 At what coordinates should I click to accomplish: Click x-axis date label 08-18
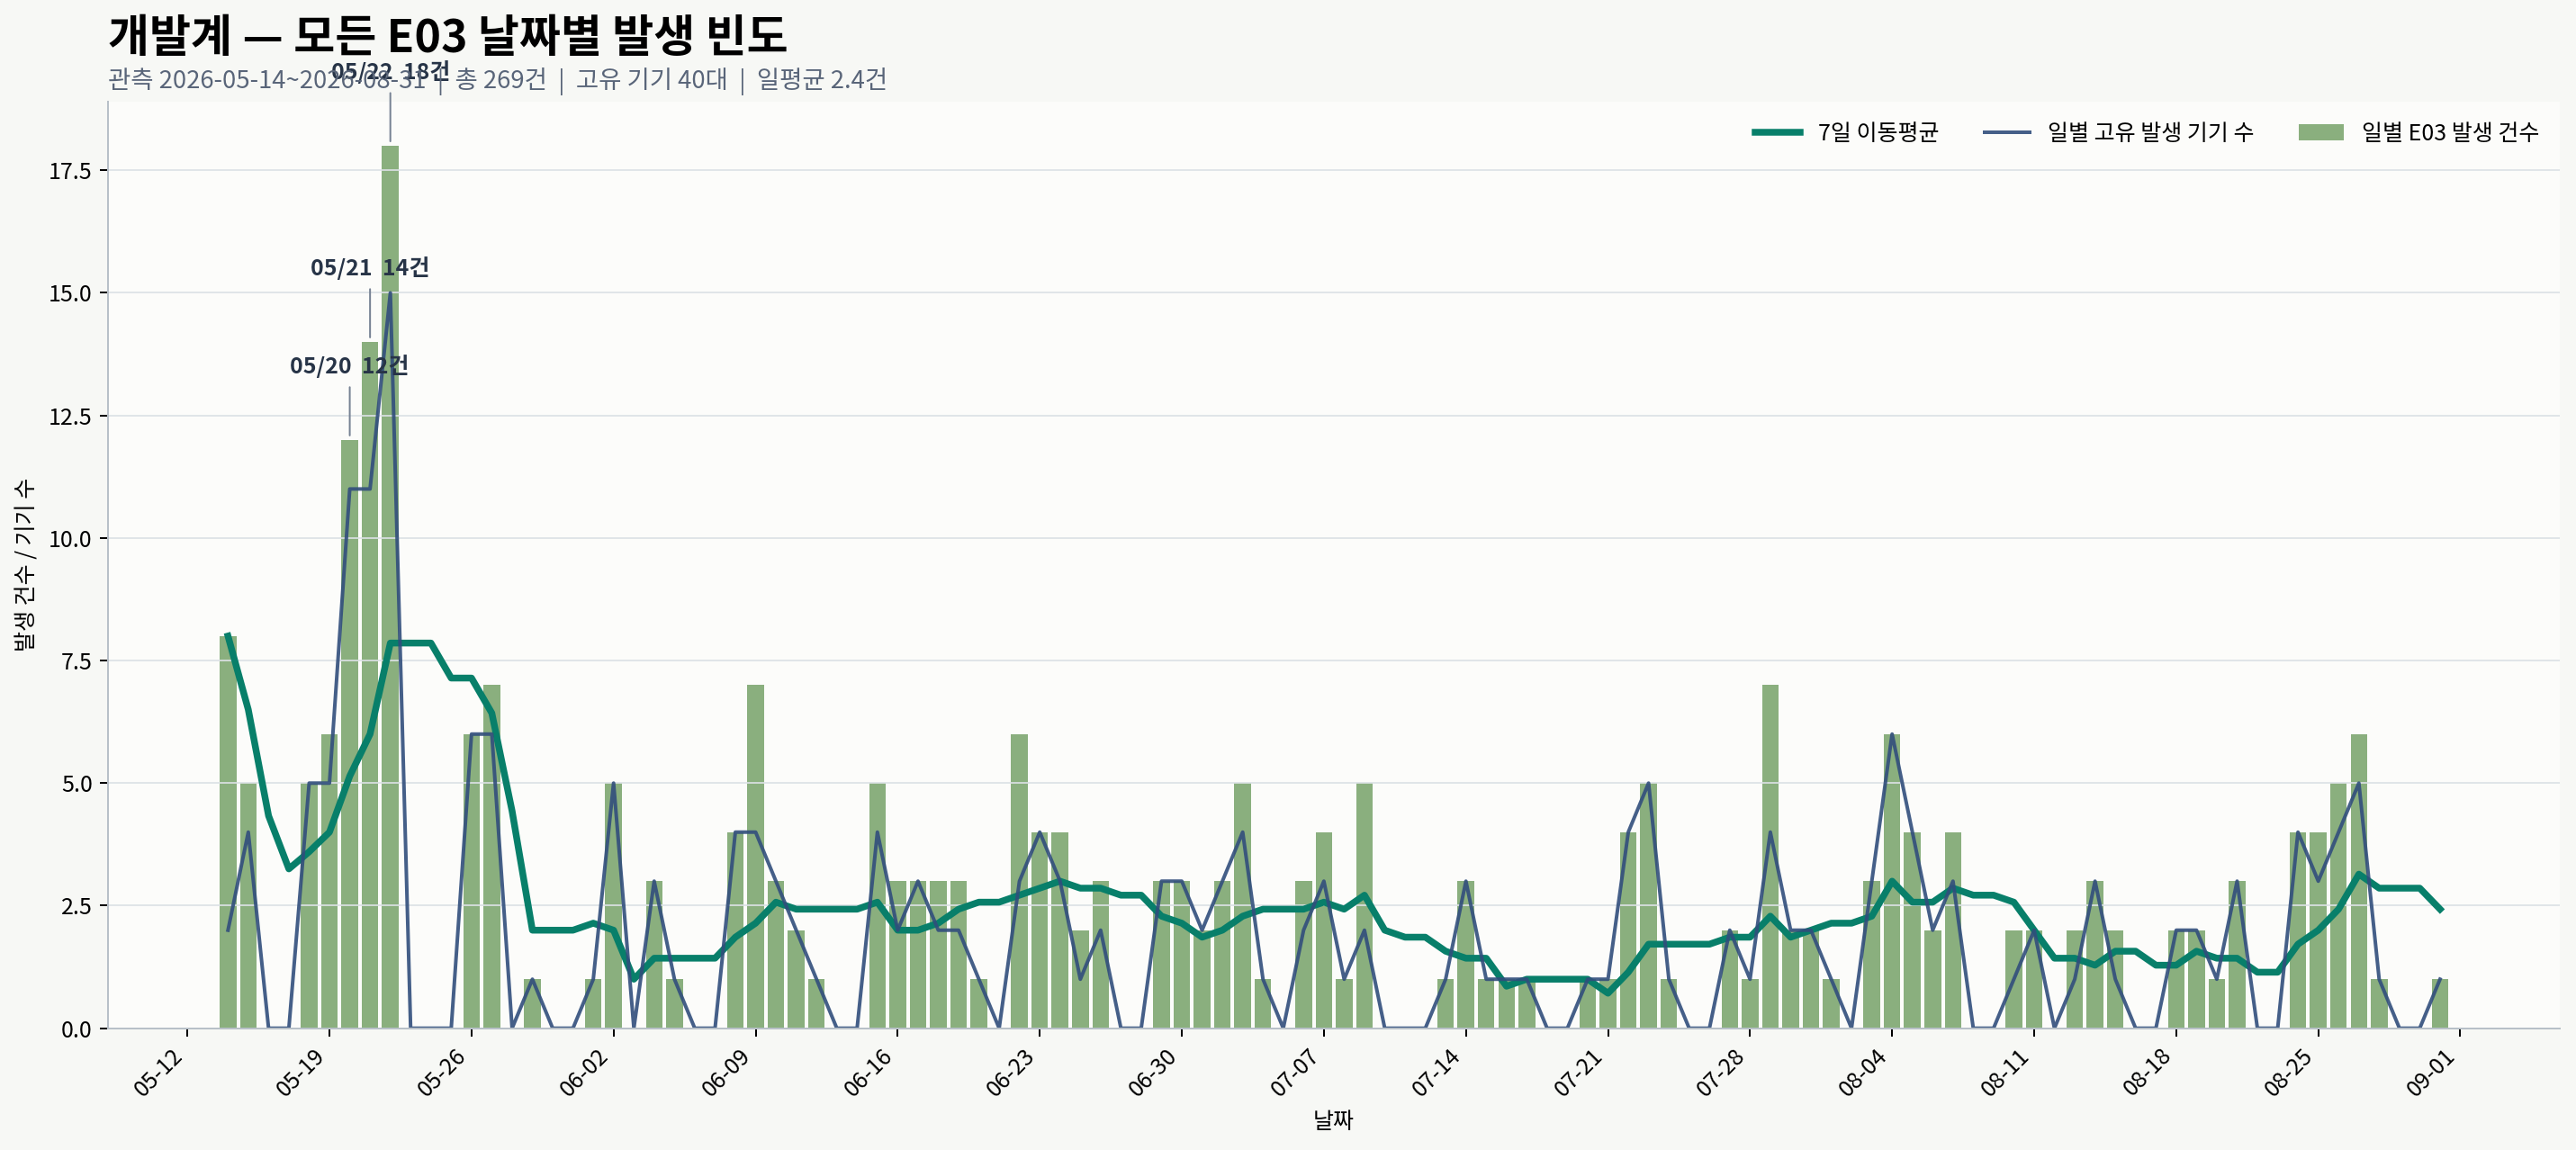click(2147, 1072)
